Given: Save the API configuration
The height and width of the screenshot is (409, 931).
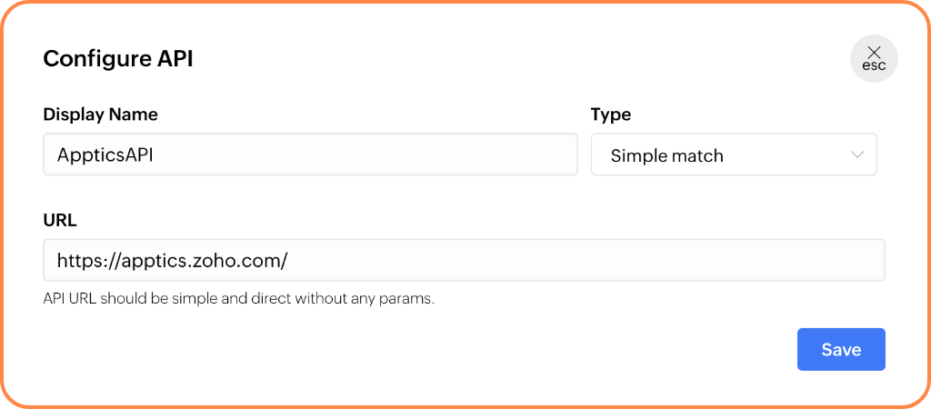Looking at the screenshot, I should pyautogui.click(x=841, y=349).
